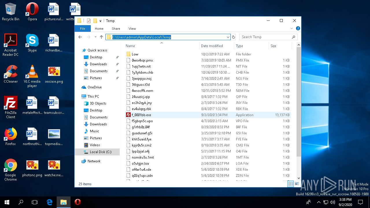Select file kpjr0v5r.cm2
Screen dimensions: 370x208
pyautogui.click(x=208, y=145)
